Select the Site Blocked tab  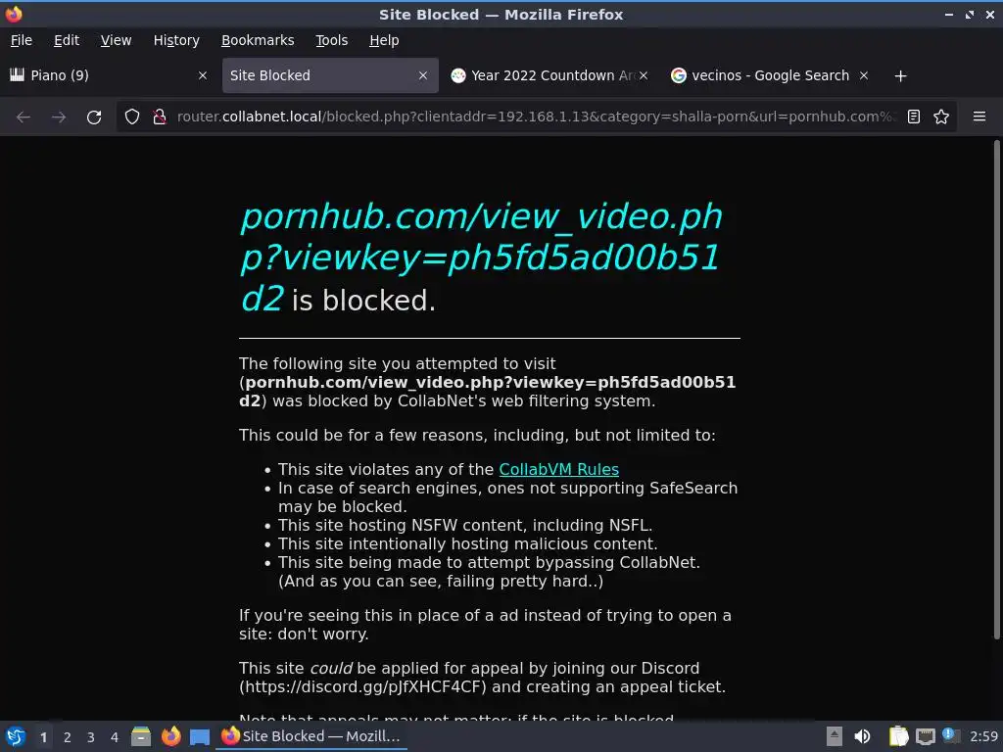coord(330,75)
